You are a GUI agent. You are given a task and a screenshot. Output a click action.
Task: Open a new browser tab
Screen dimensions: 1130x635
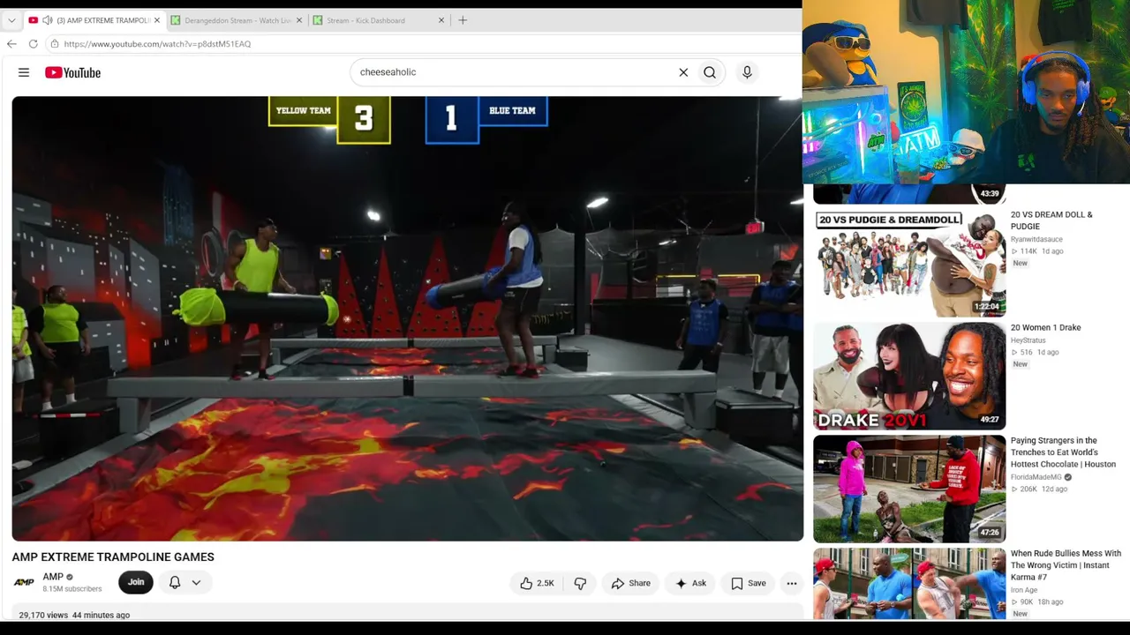tap(463, 20)
